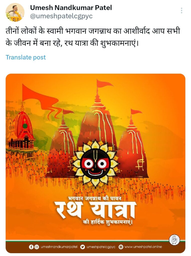Click the Facebook icon in the poster footer
Viewport: 191px width, 256px height.
(x=31, y=247)
